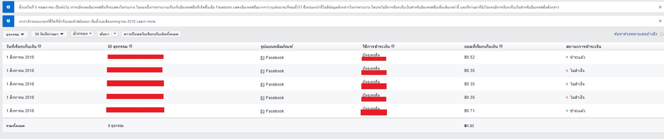
Task: Click info icon next to ID ธุรกรรม header
Action: click(131, 46)
